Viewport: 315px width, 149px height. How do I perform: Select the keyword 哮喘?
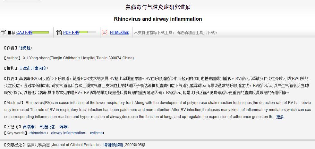point(64,127)
